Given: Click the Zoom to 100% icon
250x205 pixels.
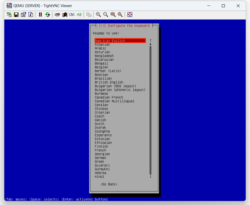Looking at the screenshot, I should tap(113, 15).
